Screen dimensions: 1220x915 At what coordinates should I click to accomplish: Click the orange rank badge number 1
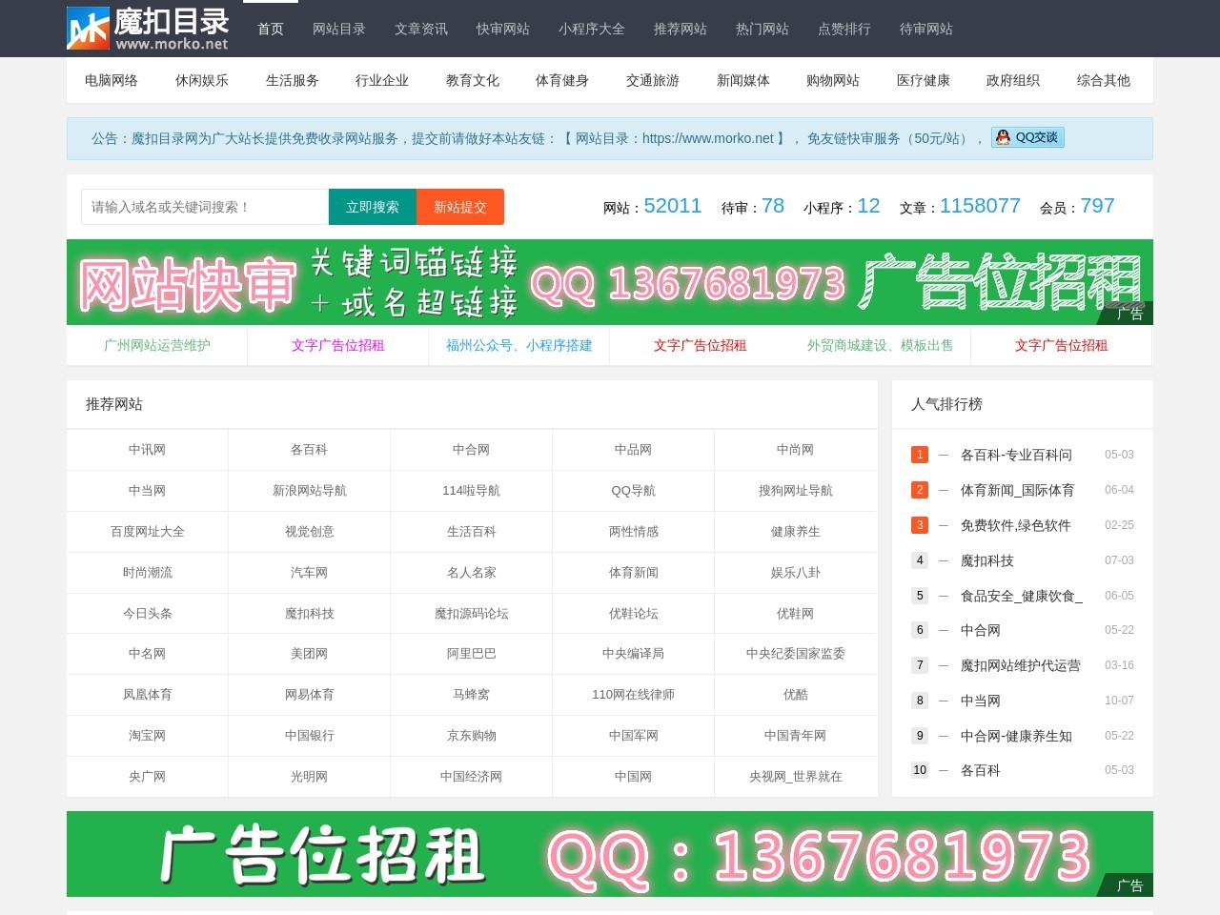click(920, 455)
